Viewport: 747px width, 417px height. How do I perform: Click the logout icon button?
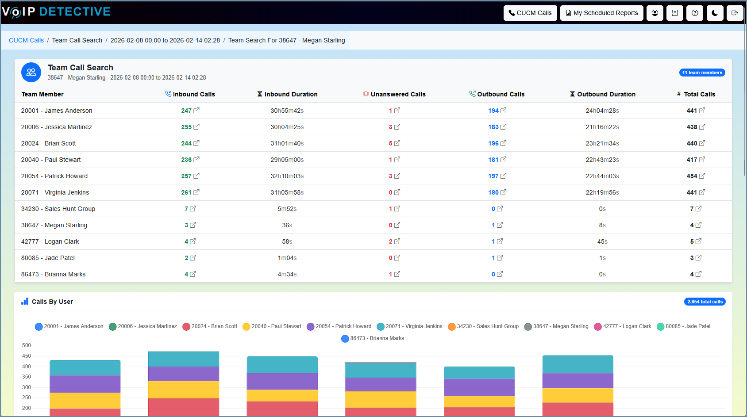point(735,13)
